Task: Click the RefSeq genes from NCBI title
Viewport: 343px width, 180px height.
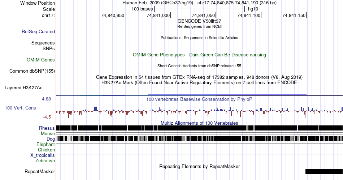Action: [x=199, y=26]
